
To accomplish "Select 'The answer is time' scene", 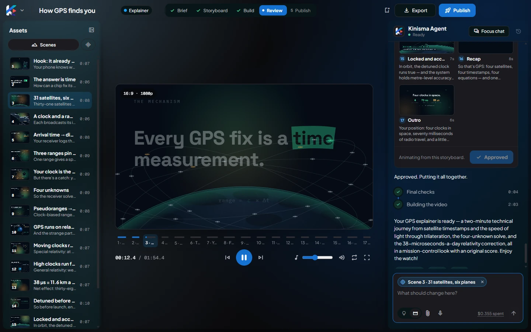I will click(x=50, y=82).
